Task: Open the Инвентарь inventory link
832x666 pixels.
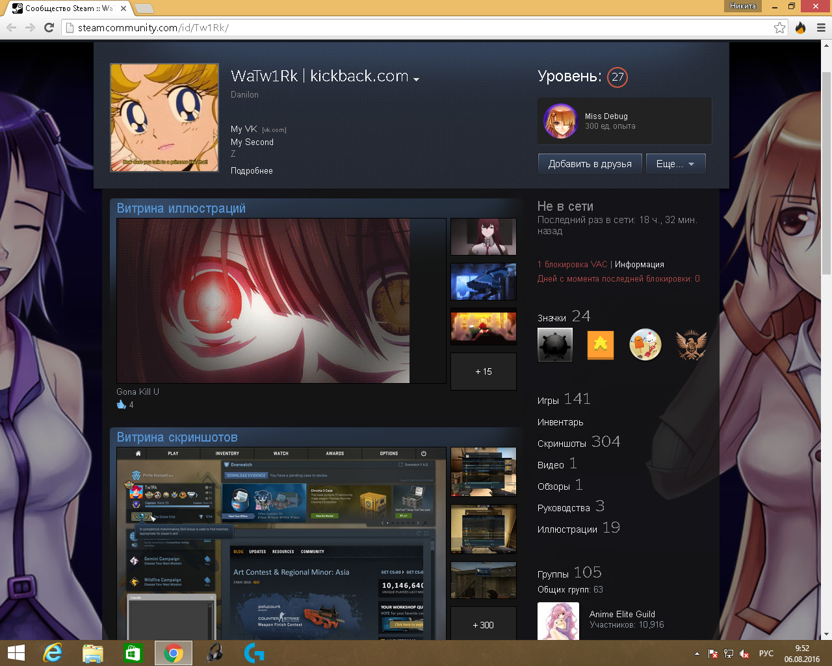Action: [560, 422]
